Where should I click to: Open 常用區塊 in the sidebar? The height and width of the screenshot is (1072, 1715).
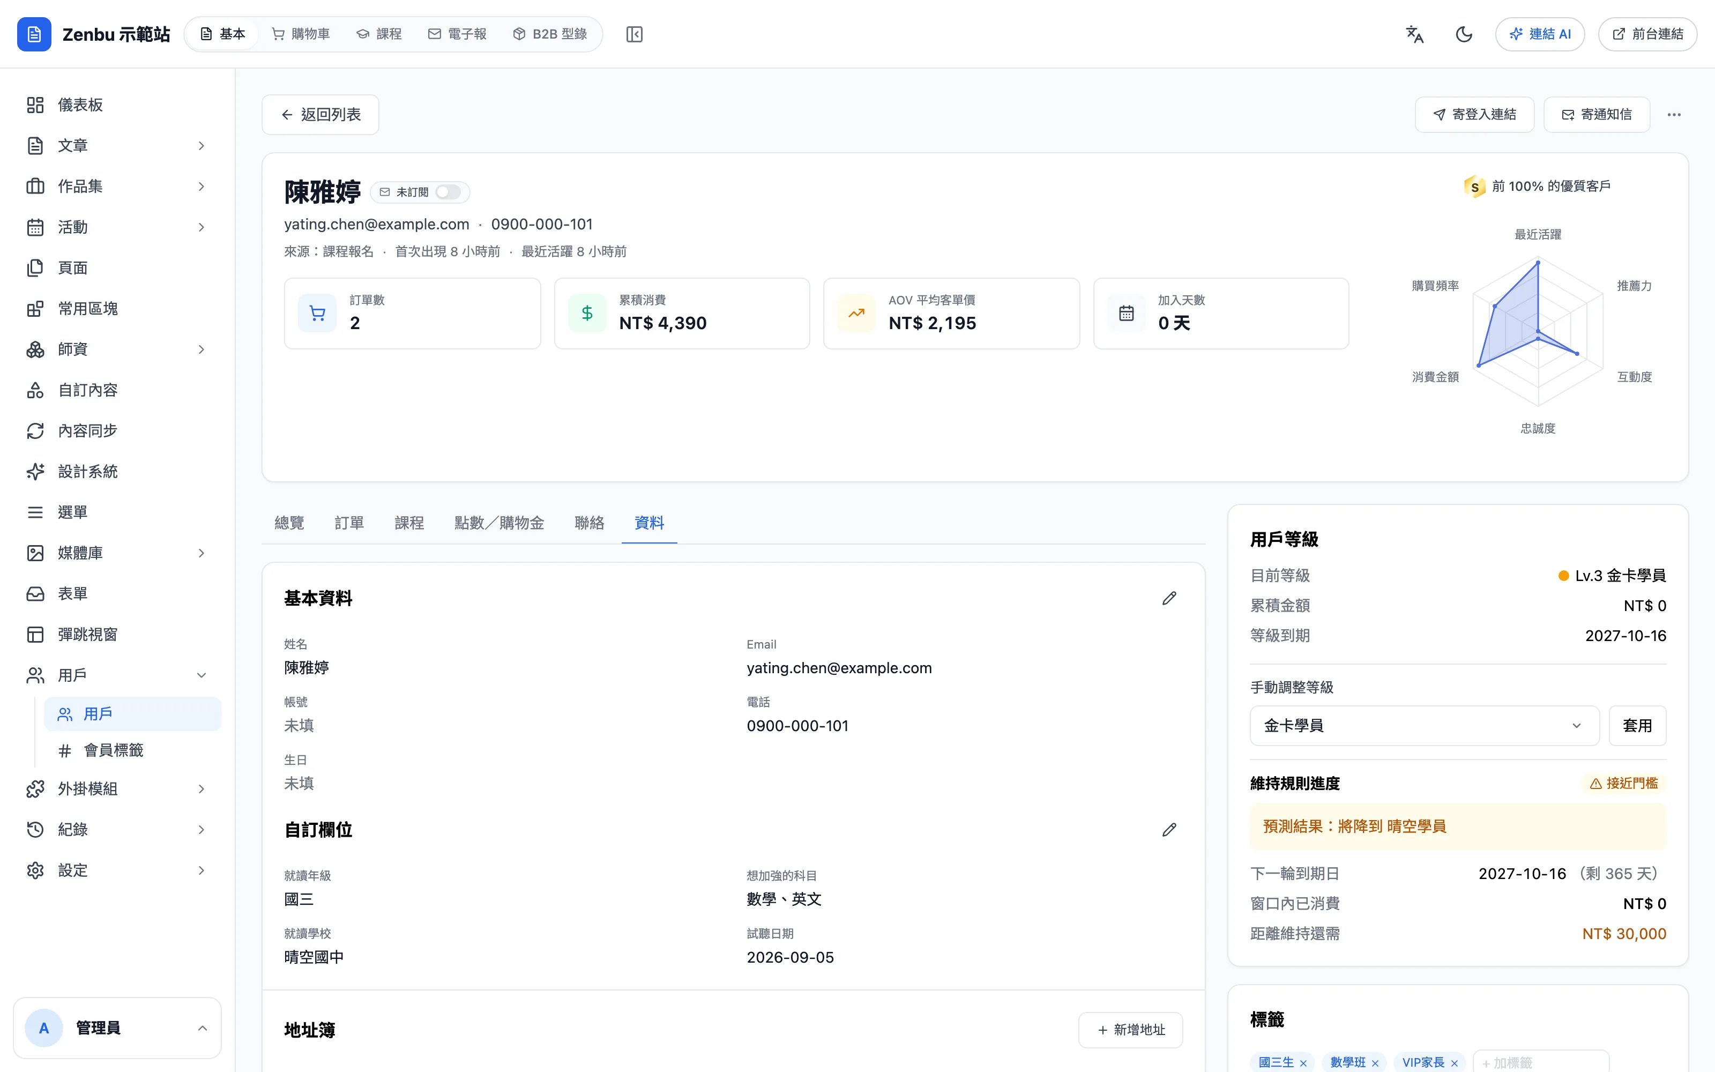tap(118, 308)
